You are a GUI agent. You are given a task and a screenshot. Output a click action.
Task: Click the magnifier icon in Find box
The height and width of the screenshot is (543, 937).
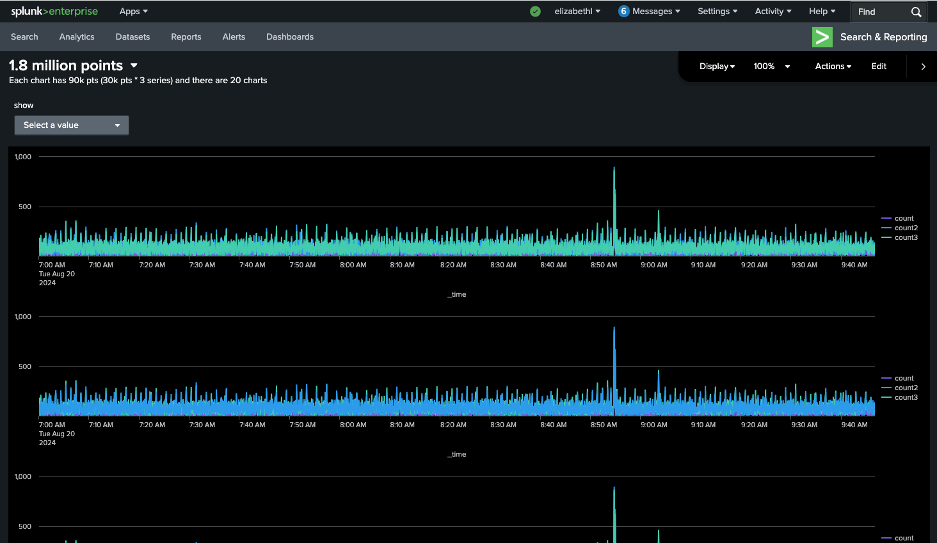tap(916, 12)
